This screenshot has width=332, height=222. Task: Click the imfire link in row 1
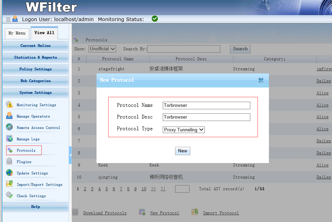pos(324,69)
